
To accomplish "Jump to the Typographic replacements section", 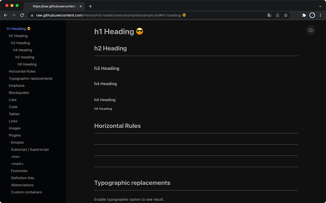I will click(x=31, y=78).
